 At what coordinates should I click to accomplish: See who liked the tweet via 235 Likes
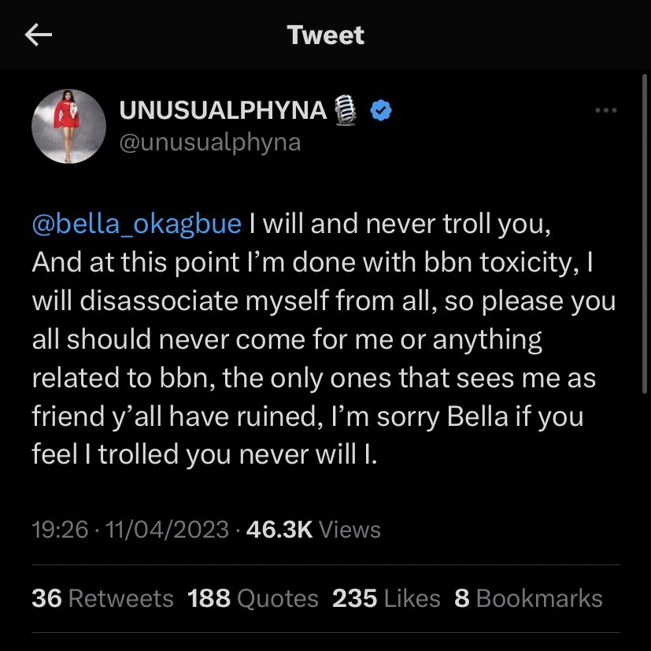click(387, 598)
